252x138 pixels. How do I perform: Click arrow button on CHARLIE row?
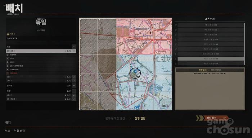point(74,99)
